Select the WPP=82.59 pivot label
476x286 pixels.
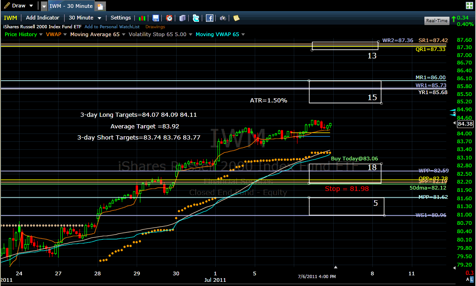coord(434,171)
